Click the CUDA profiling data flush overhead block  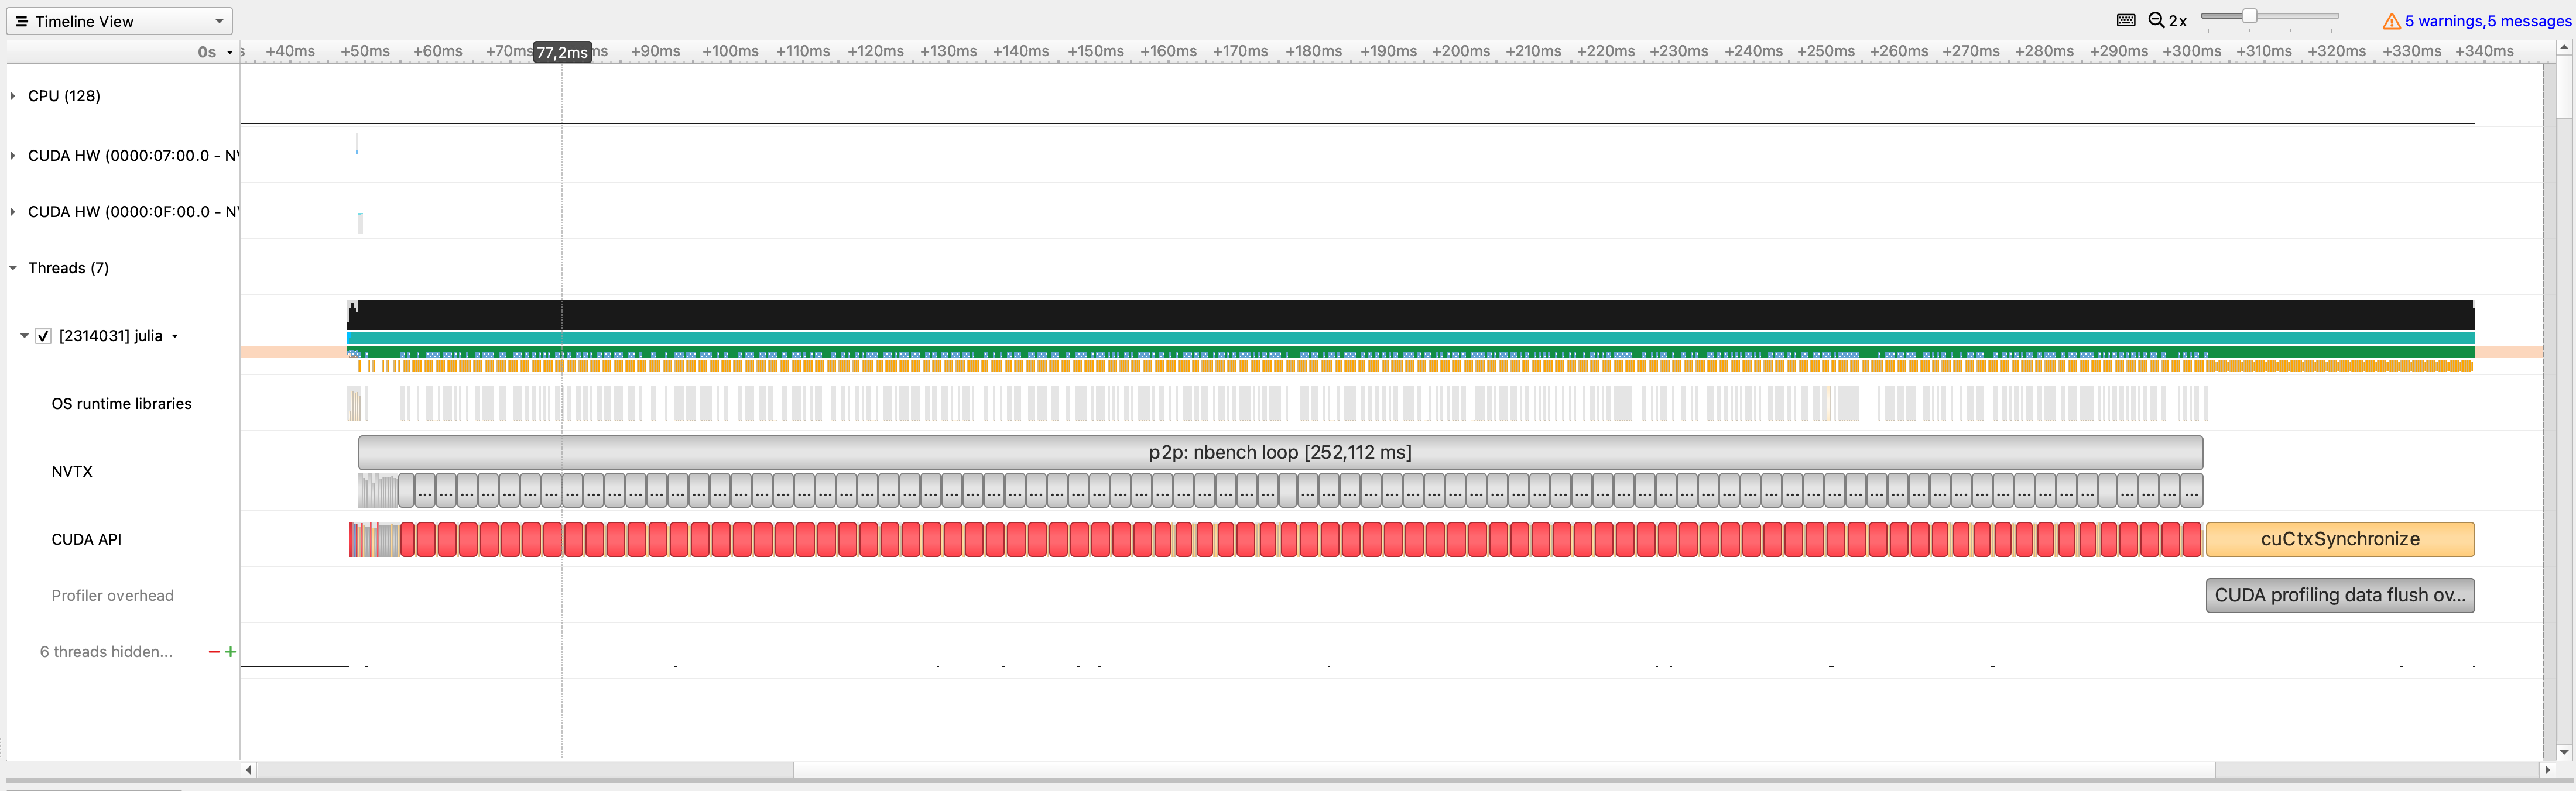(2340, 594)
